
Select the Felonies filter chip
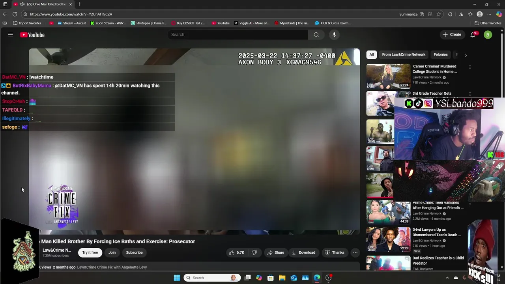[441, 55]
